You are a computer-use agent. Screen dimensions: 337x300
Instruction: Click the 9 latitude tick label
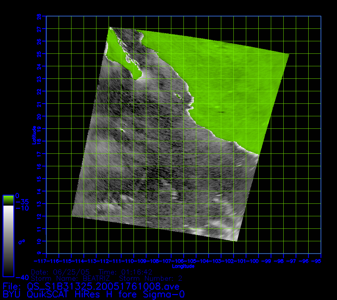coord(39,253)
